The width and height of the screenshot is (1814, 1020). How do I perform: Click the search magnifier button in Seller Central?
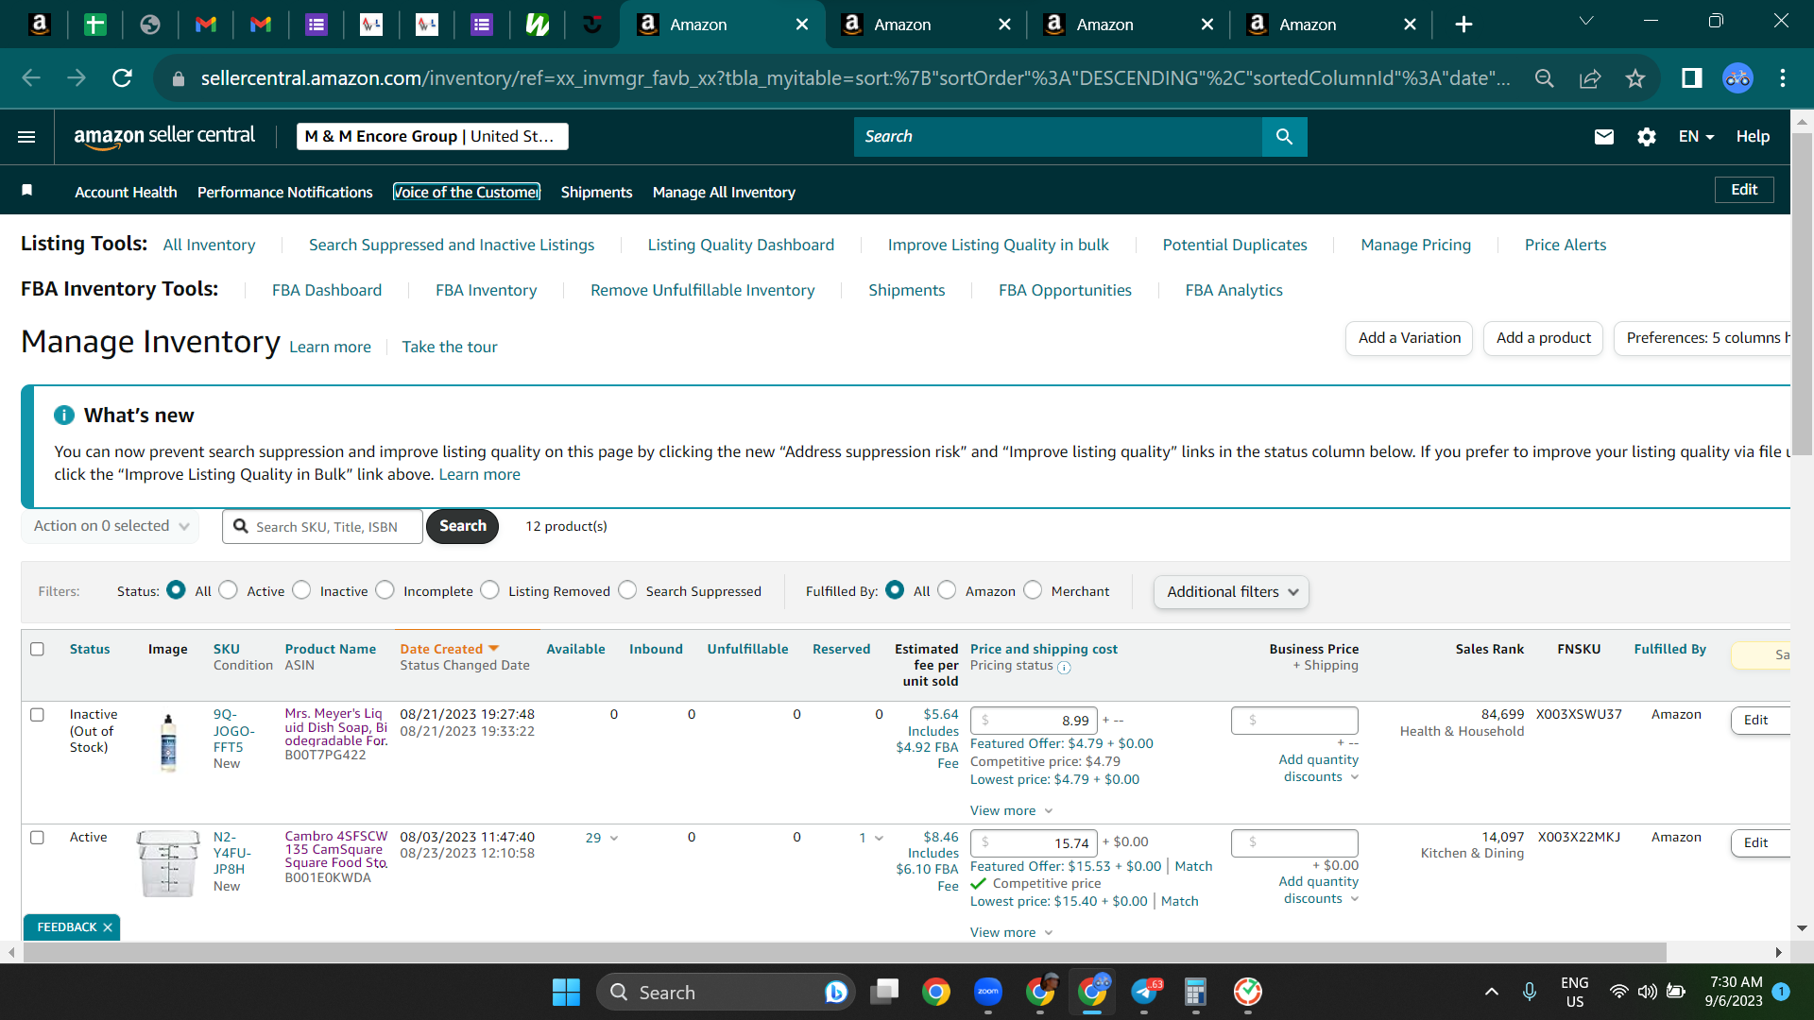coord(1284,137)
